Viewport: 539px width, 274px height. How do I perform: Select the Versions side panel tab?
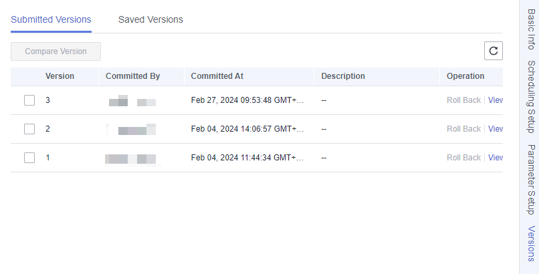click(531, 243)
